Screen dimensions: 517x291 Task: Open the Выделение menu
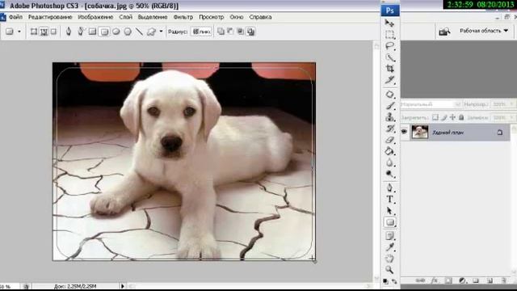pos(153,17)
